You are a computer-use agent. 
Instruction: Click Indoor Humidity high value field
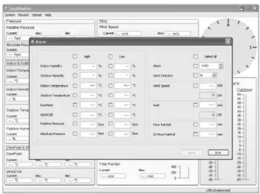pos(88,66)
